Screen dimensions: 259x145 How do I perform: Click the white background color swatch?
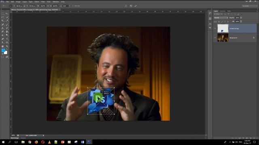click(6, 53)
